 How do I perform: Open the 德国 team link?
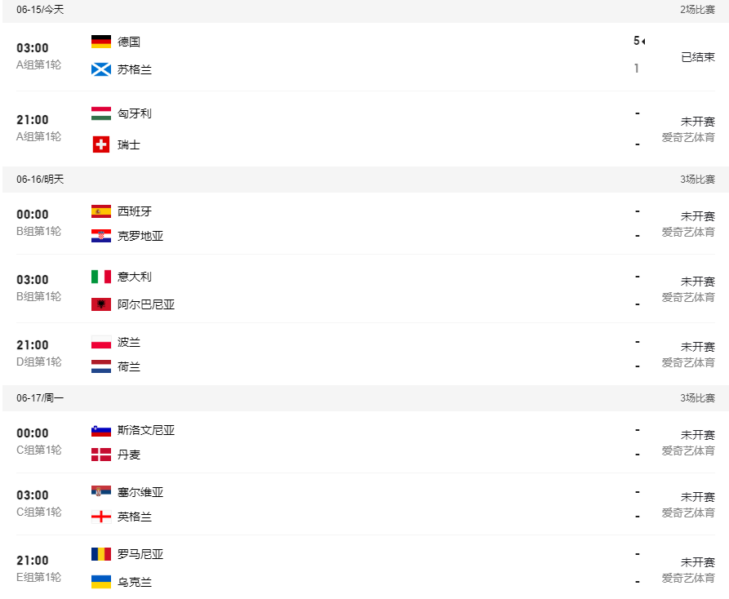[129, 42]
